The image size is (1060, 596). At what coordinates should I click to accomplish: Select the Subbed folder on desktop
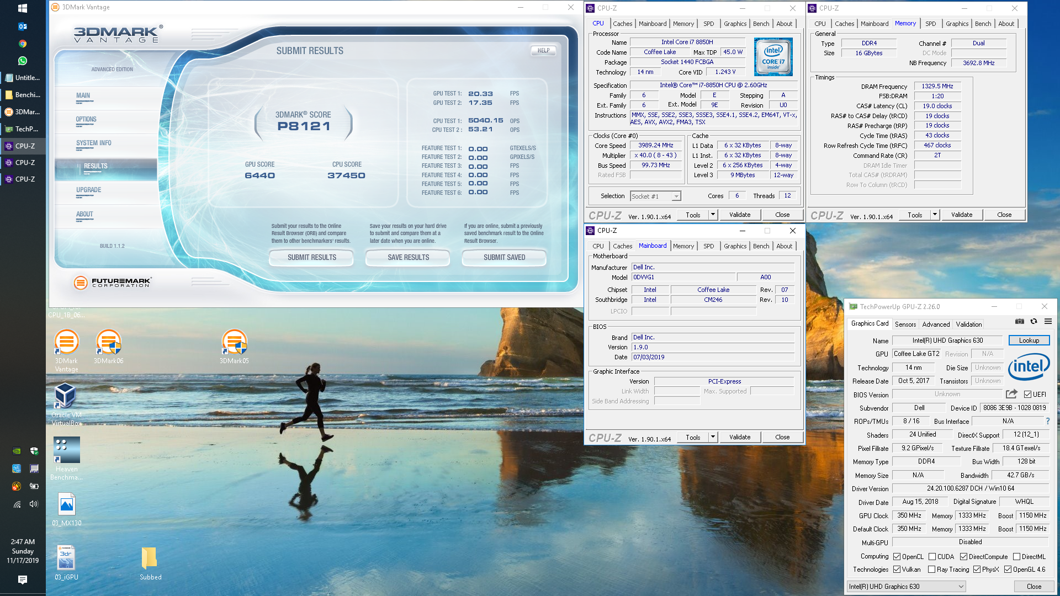150,563
